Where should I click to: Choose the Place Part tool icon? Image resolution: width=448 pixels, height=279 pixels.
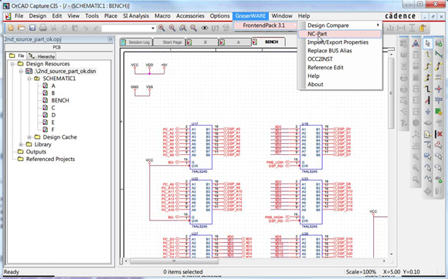[x=439, y=44]
